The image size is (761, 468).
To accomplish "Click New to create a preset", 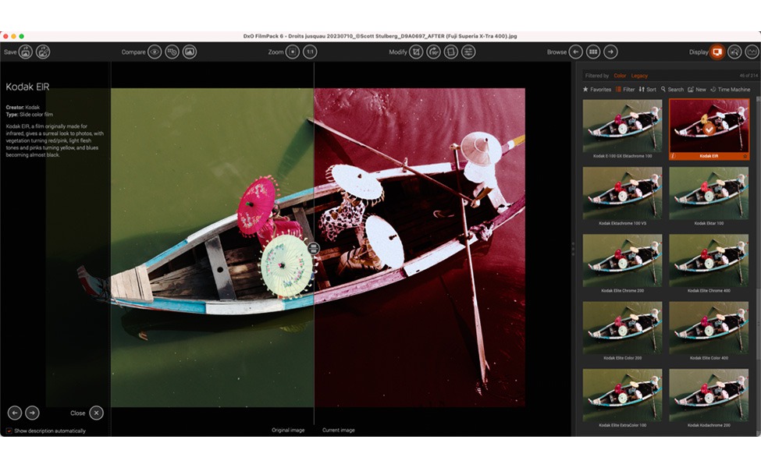I will pos(697,89).
